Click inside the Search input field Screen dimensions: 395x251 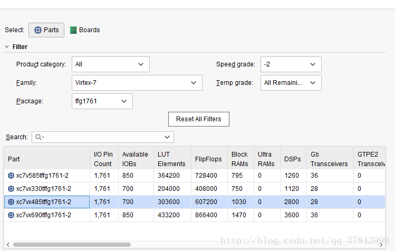coord(103,137)
